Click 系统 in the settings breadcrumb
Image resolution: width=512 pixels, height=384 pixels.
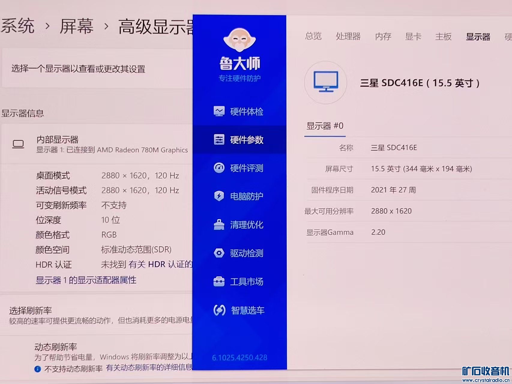[17, 26]
